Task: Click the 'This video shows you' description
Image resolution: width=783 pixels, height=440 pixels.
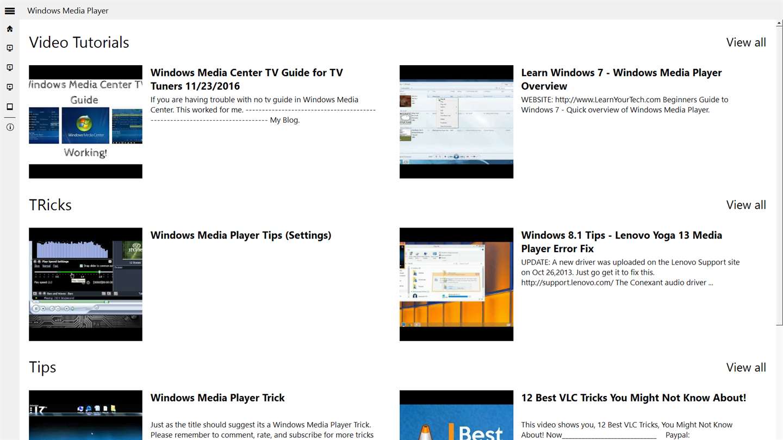Action: (x=627, y=430)
